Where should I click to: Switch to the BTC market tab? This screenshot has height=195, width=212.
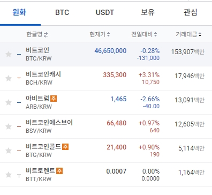[x=62, y=12]
